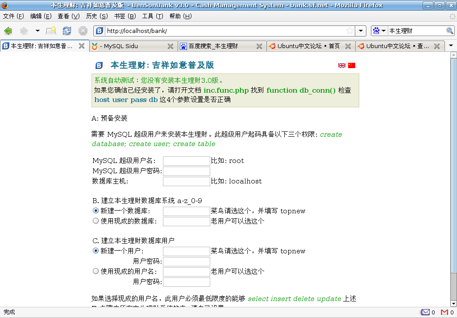Click the 本生理财: 吉祥如意普及版 heading
The width and height of the screenshot is (457, 318).
coord(162,65)
